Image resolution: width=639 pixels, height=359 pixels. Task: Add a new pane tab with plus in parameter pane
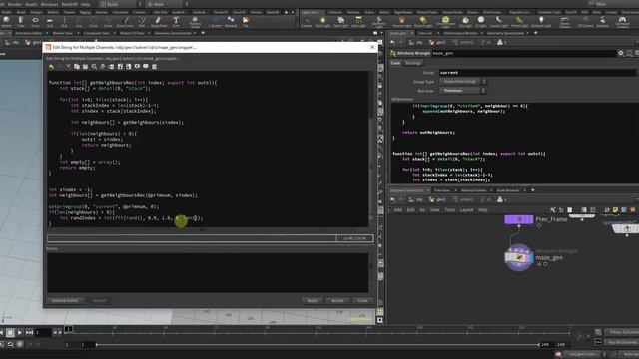[x=535, y=33]
